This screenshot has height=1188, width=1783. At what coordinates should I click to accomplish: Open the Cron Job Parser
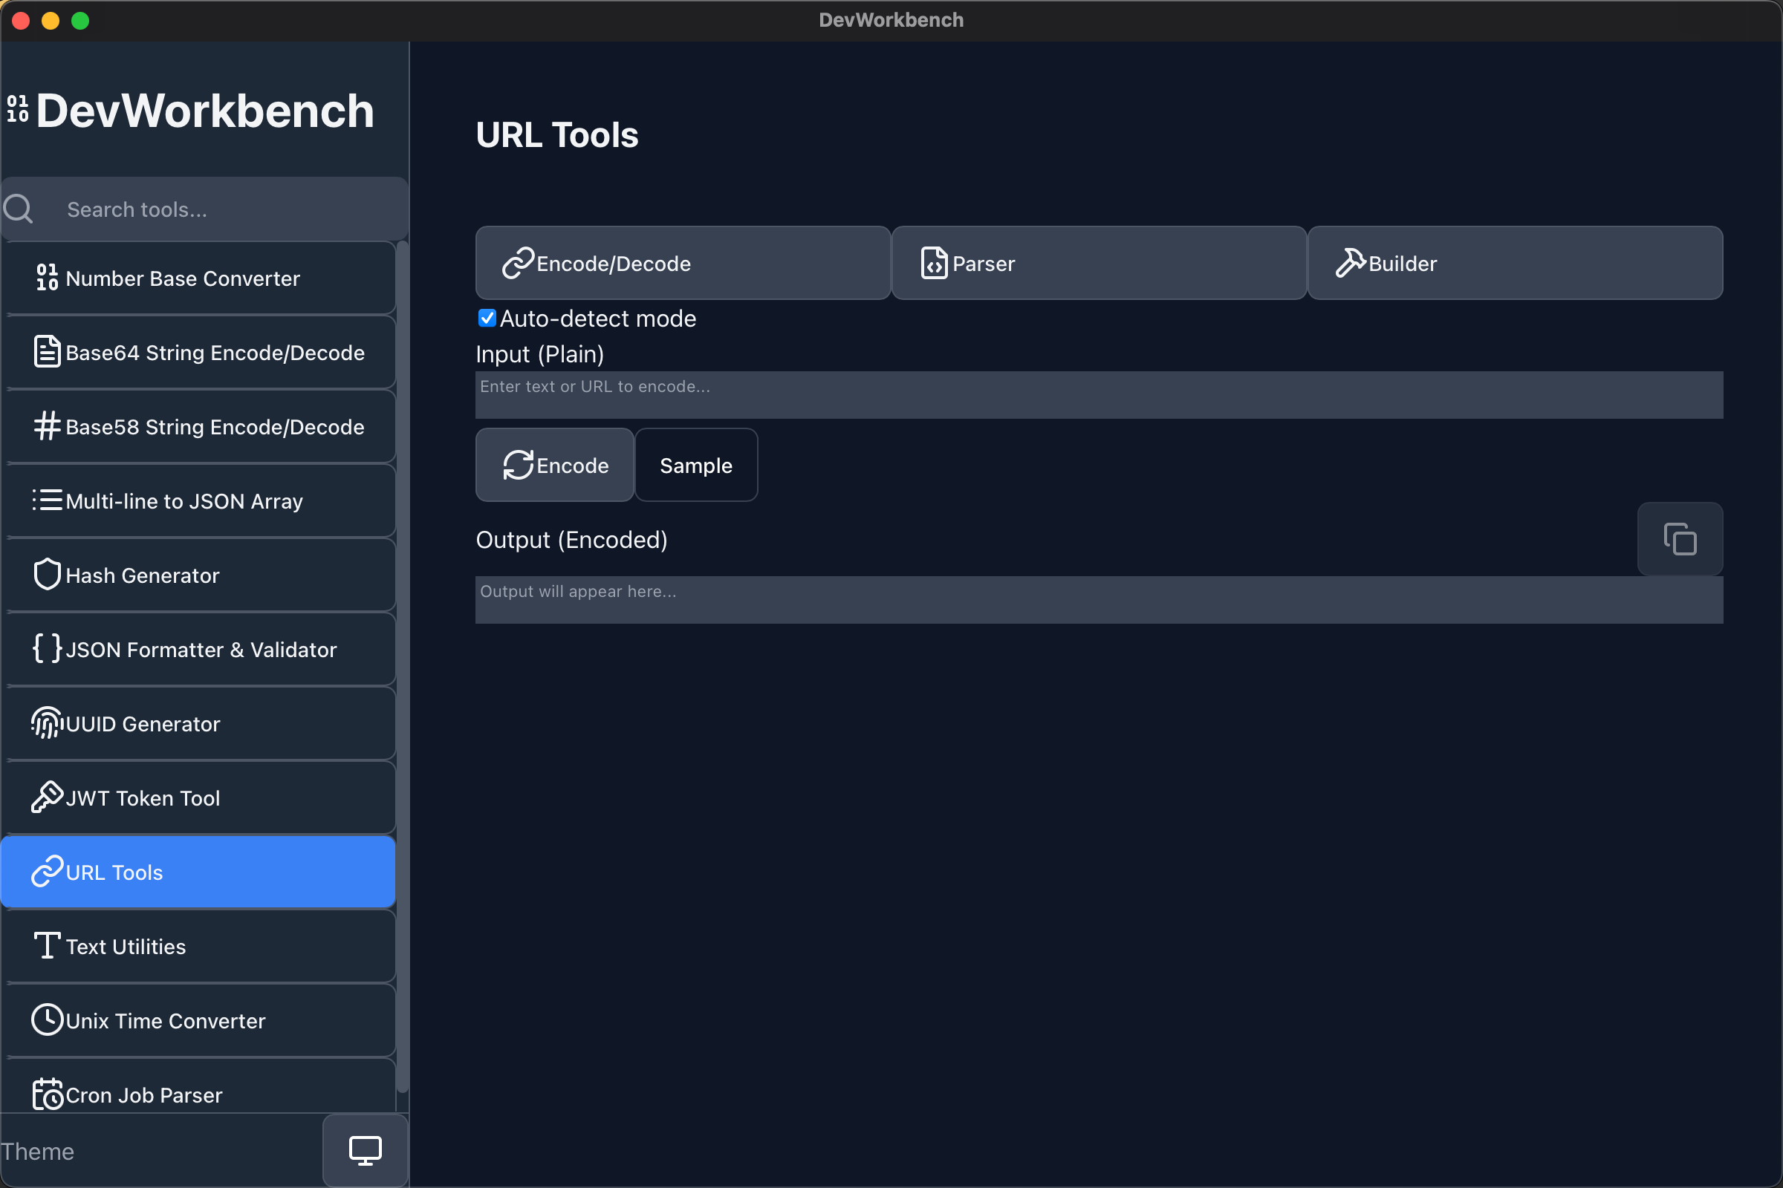pos(198,1086)
